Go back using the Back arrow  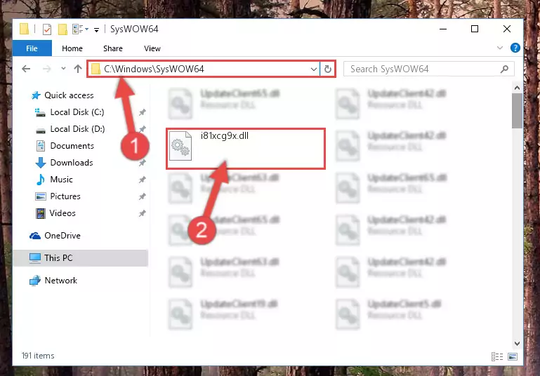[x=26, y=69]
